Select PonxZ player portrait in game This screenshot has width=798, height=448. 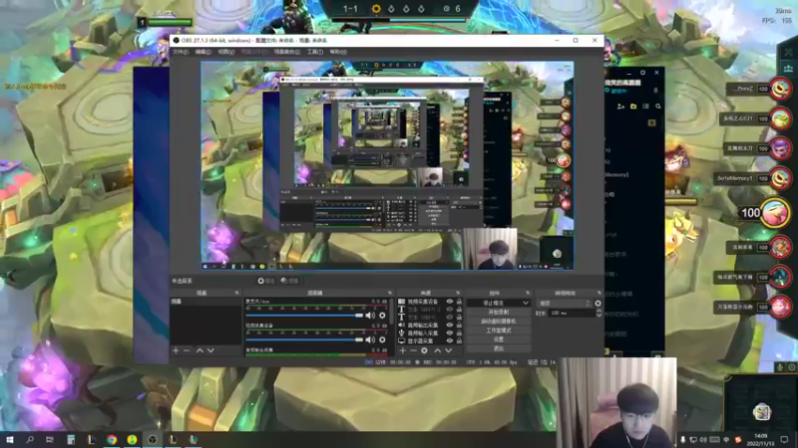click(x=780, y=89)
